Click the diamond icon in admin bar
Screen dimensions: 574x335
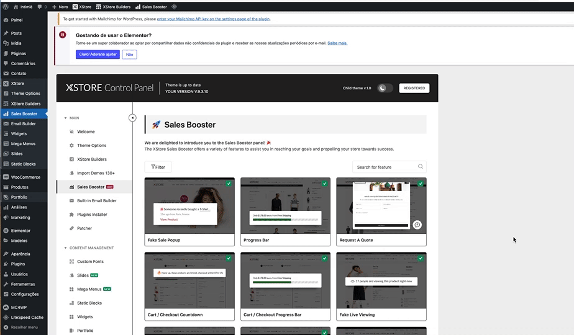point(174,7)
